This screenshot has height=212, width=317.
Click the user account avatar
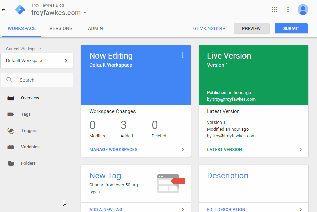pyautogui.click(x=303, y=10)
